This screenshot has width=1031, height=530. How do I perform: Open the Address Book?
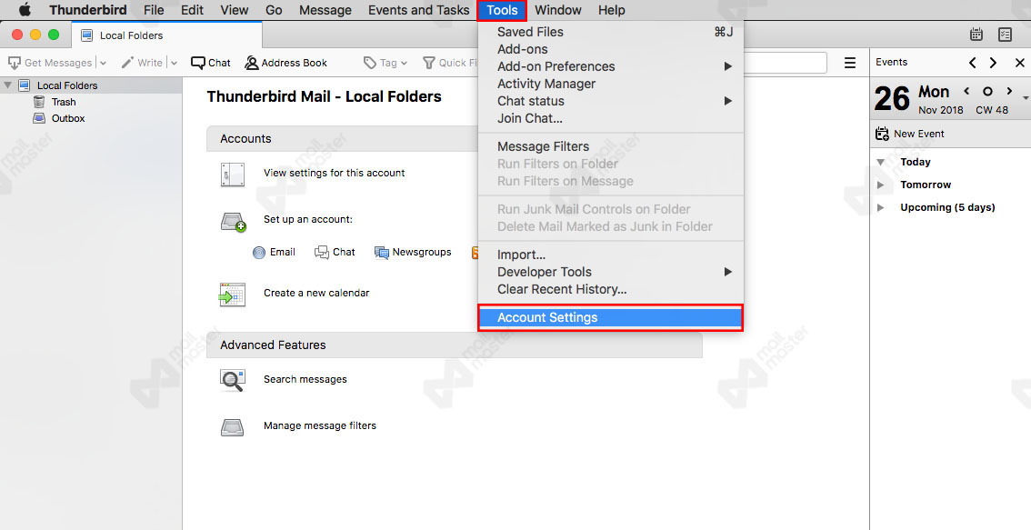(x=285, y=63)
